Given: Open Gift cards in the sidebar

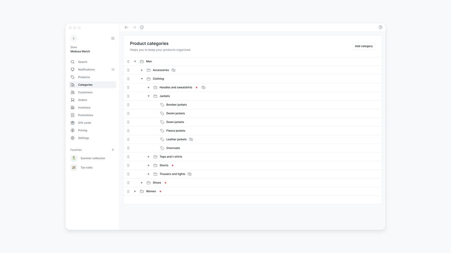Looking at the screenshot, I should [92, 123].
